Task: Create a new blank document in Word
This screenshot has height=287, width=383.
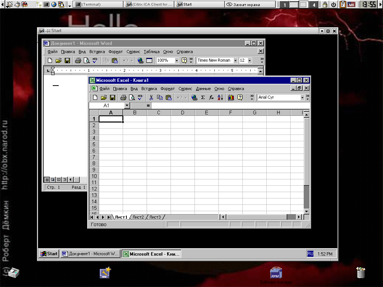Action: coord(50,60)
